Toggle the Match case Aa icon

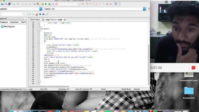click(x=44, y=14)
